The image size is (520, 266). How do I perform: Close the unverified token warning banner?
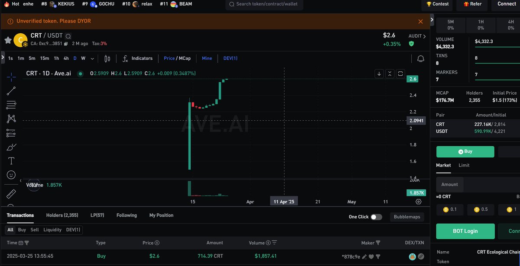(x=420, y=21)
